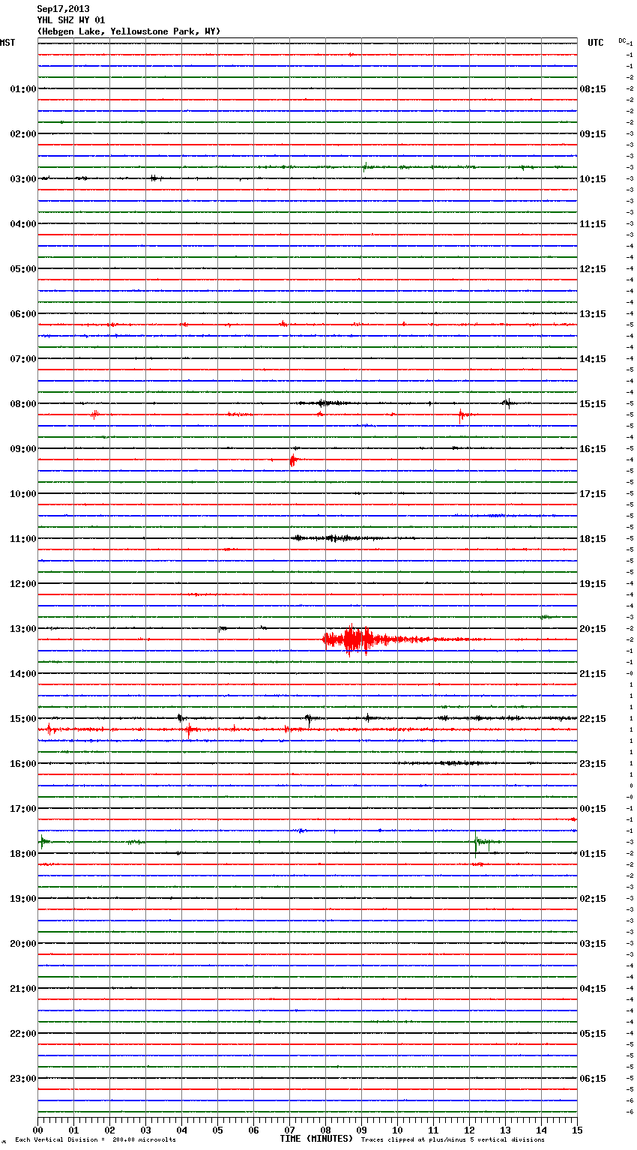Image resolution: width=637 pixels, height=1150 pixels.
Task: Click the red burst near minute 7 after 09:00
Action: click(293, 460)
